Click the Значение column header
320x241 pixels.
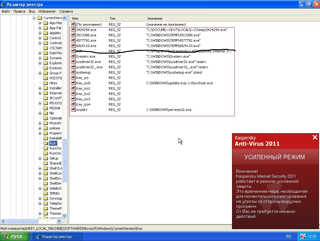[x=155, y=18]
